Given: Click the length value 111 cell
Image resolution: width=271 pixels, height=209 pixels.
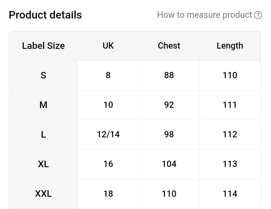Looking at the screenshot, I should tap(230, 105).
